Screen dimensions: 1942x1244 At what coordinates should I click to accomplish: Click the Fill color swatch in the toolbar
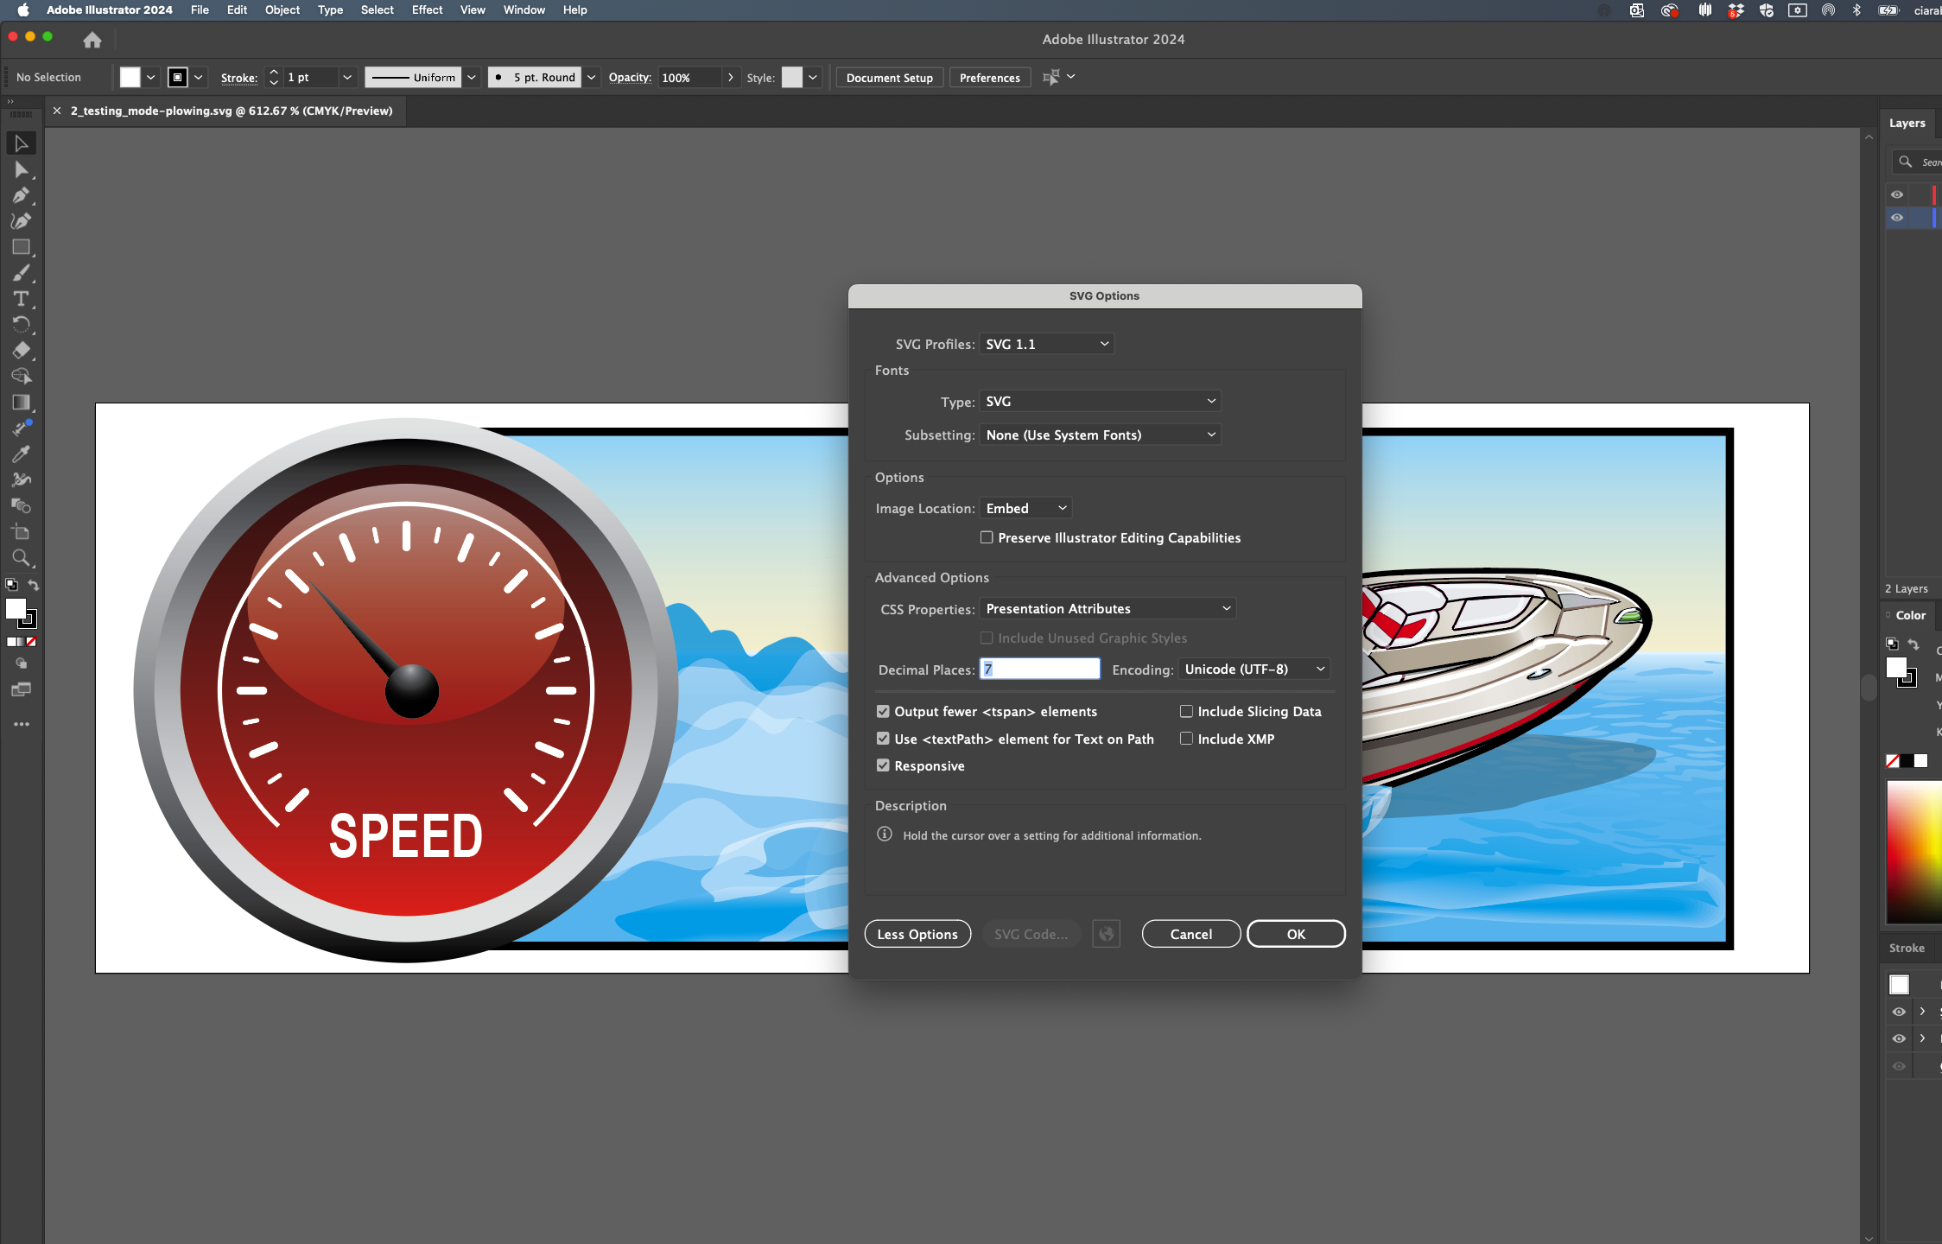[x=130, y=77]
